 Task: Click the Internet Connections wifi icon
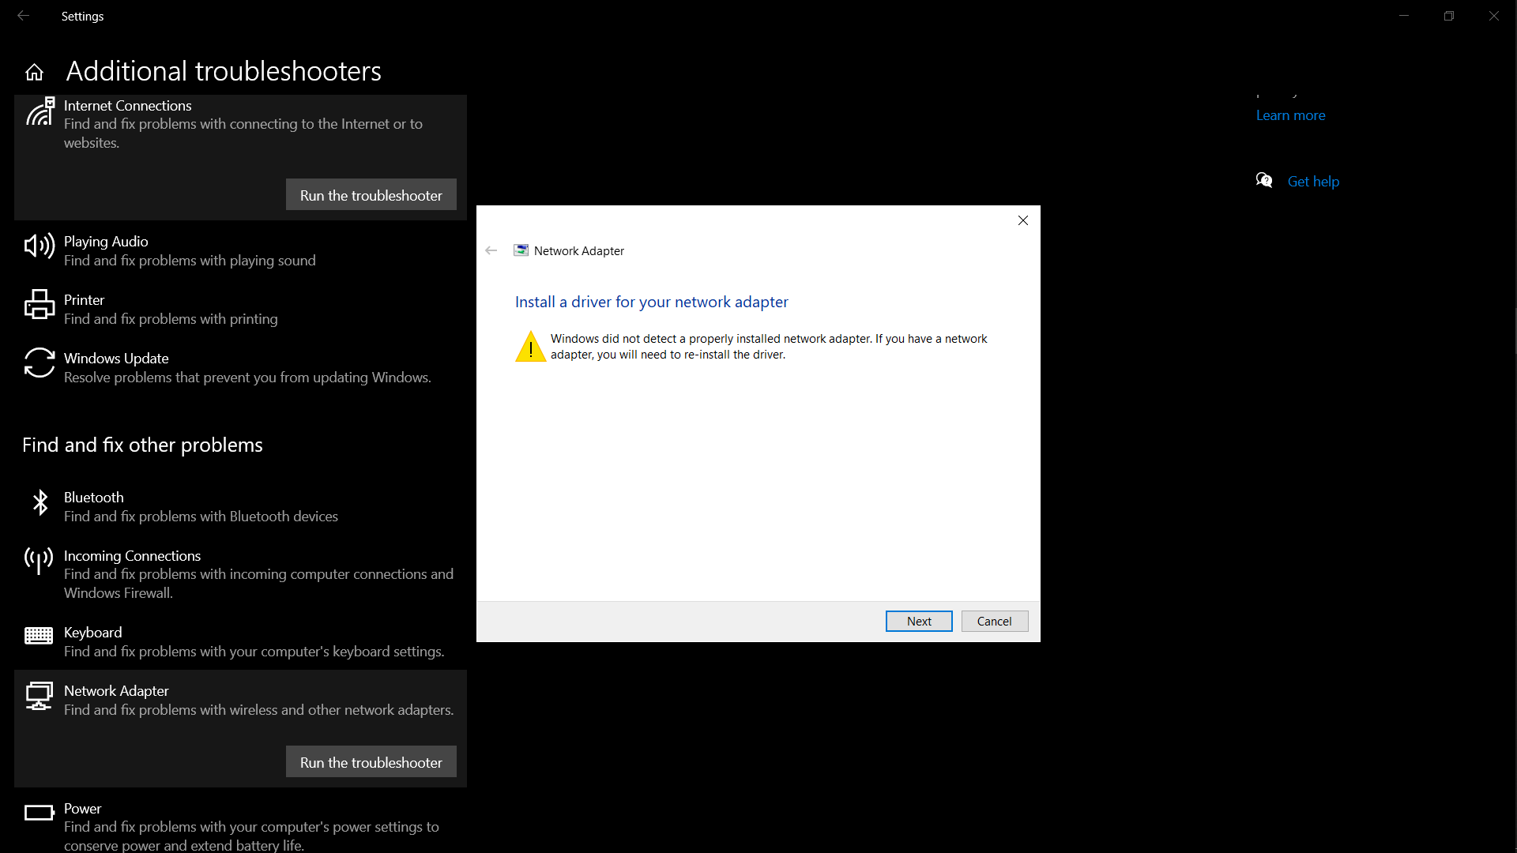[x=40, y=111]
